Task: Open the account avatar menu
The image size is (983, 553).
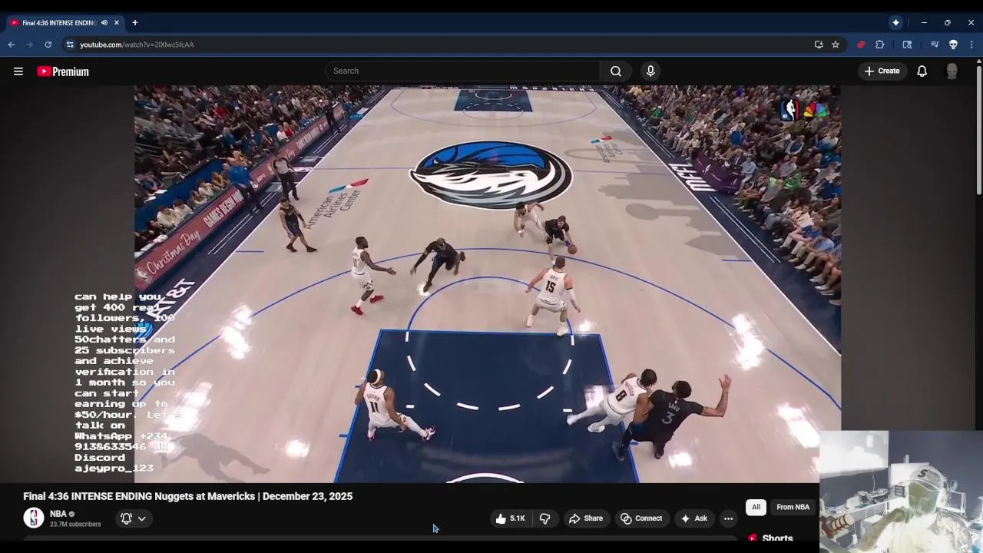Action: (952, 71)
